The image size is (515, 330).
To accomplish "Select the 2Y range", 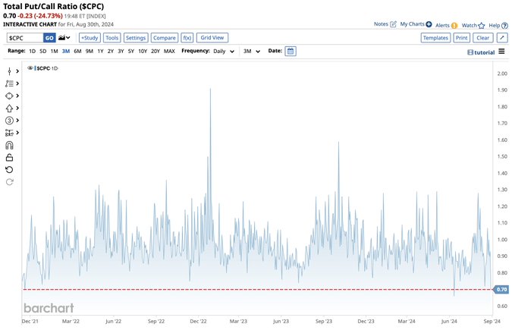I will pyautogui.click(x=111, y=52).
